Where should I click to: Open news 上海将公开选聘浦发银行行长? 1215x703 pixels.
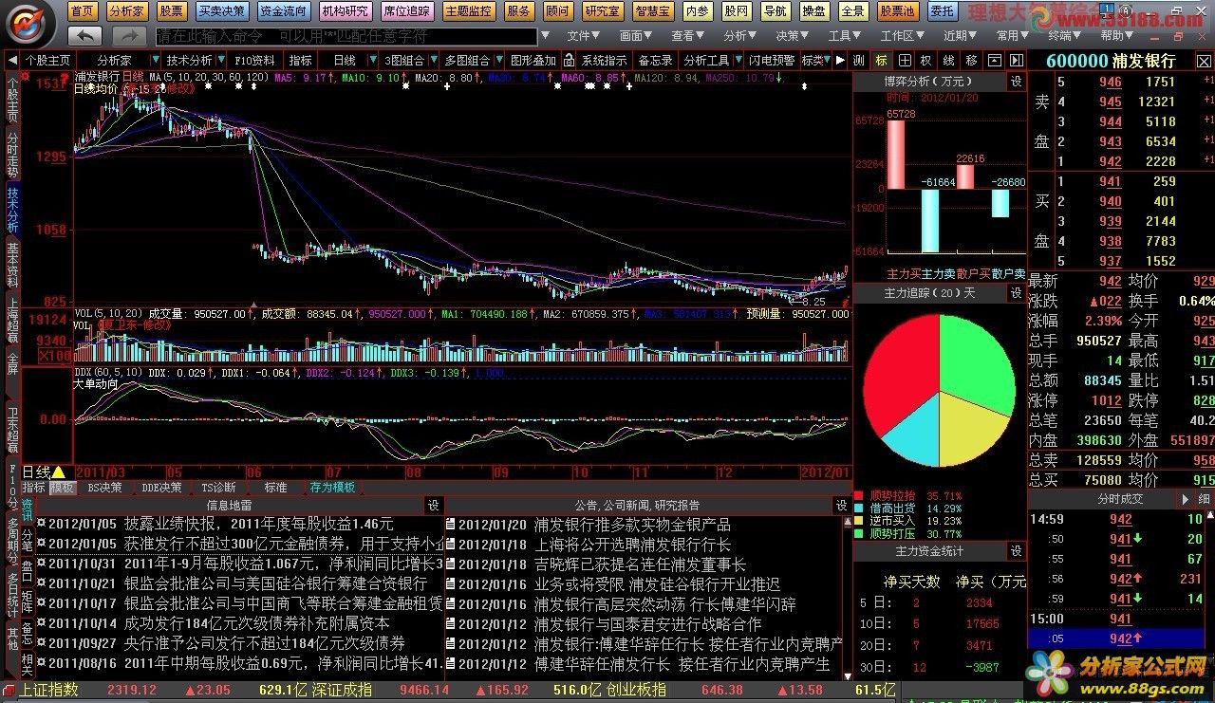(633, 545)
